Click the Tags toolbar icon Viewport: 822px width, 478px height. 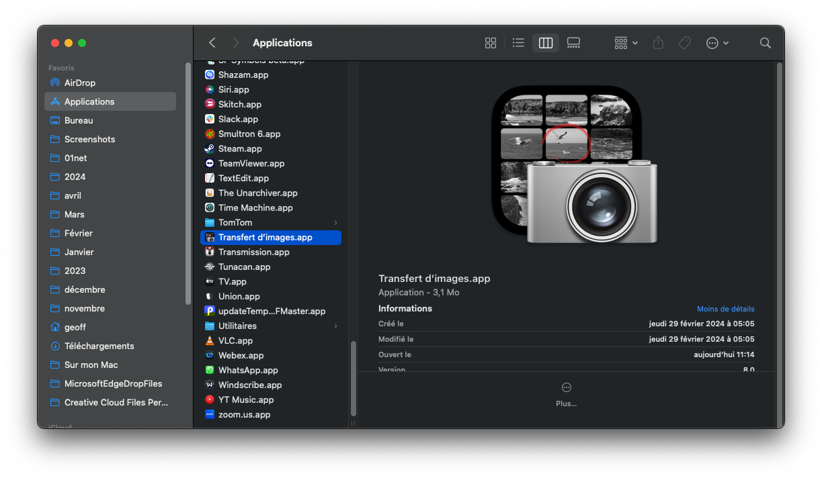[x=684, y=43]
